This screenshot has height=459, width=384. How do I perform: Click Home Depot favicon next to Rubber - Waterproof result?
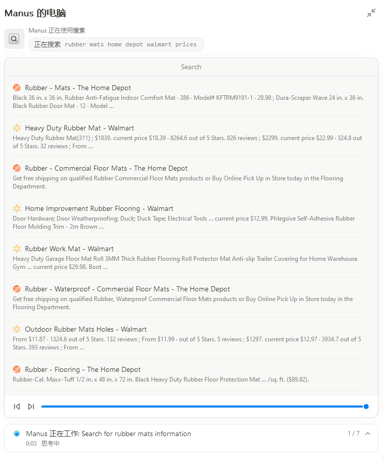pyautogui.click(x=17, y=289)
